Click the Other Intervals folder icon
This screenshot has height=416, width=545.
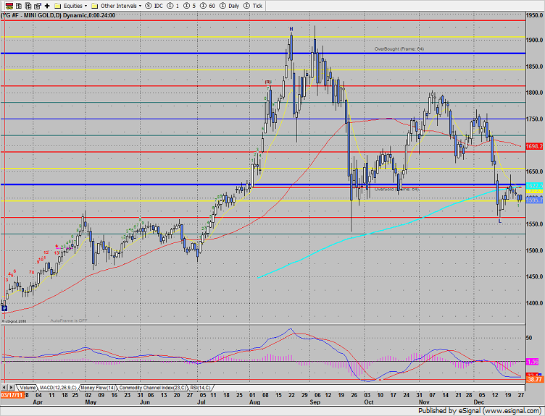pyautogui.click(x=94, y=6)
